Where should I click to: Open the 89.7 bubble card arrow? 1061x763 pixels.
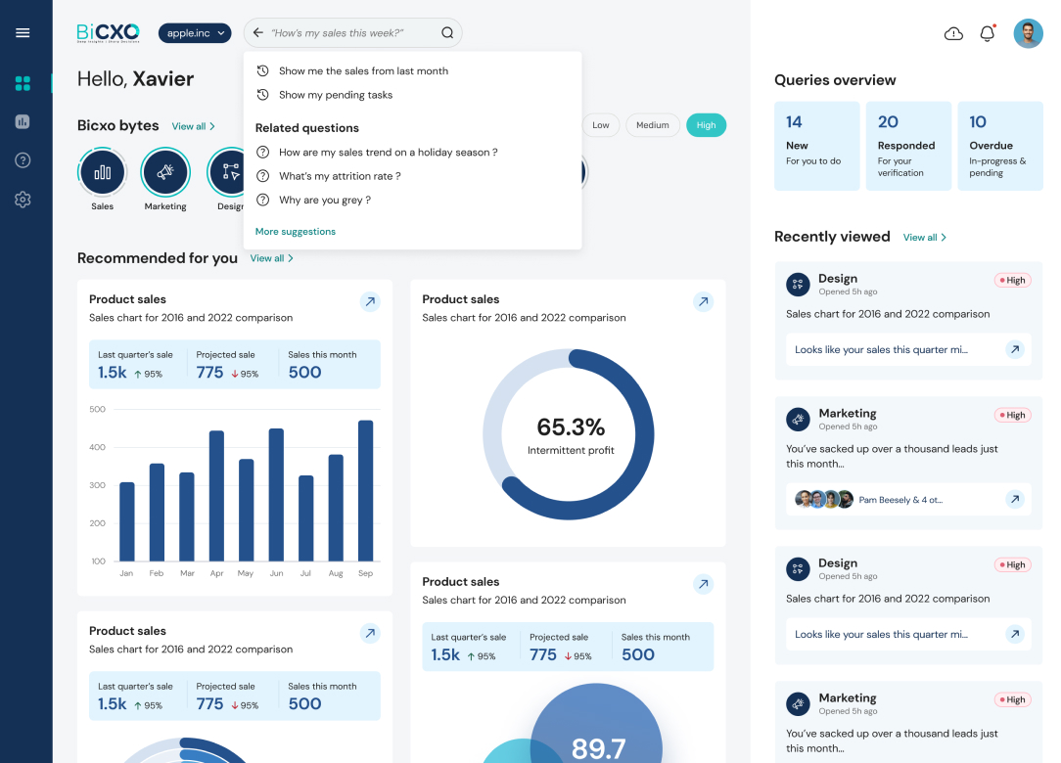[x=704, y=584]
